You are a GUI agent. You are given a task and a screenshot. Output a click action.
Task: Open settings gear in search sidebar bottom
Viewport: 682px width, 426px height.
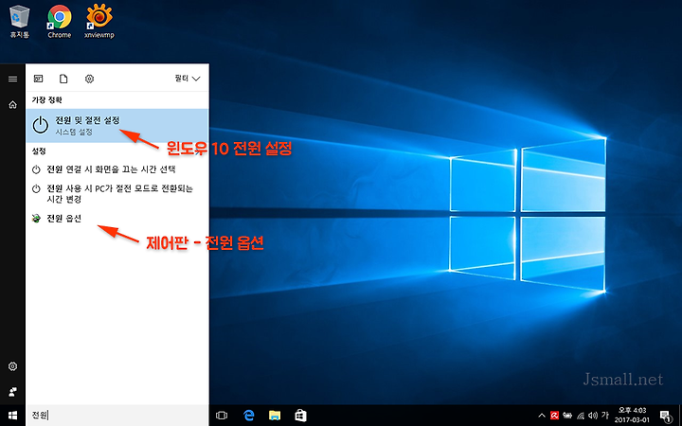(12, 366)
